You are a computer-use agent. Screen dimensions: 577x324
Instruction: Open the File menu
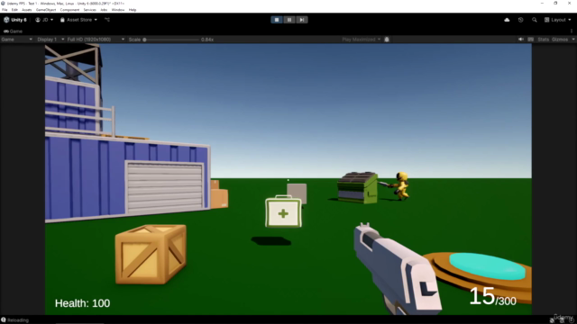(x=5, y=10)
